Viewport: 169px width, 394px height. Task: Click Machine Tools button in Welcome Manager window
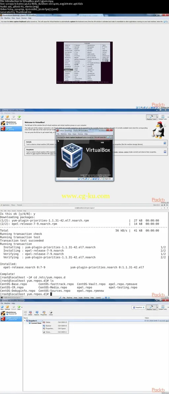(x=151, y=117)
